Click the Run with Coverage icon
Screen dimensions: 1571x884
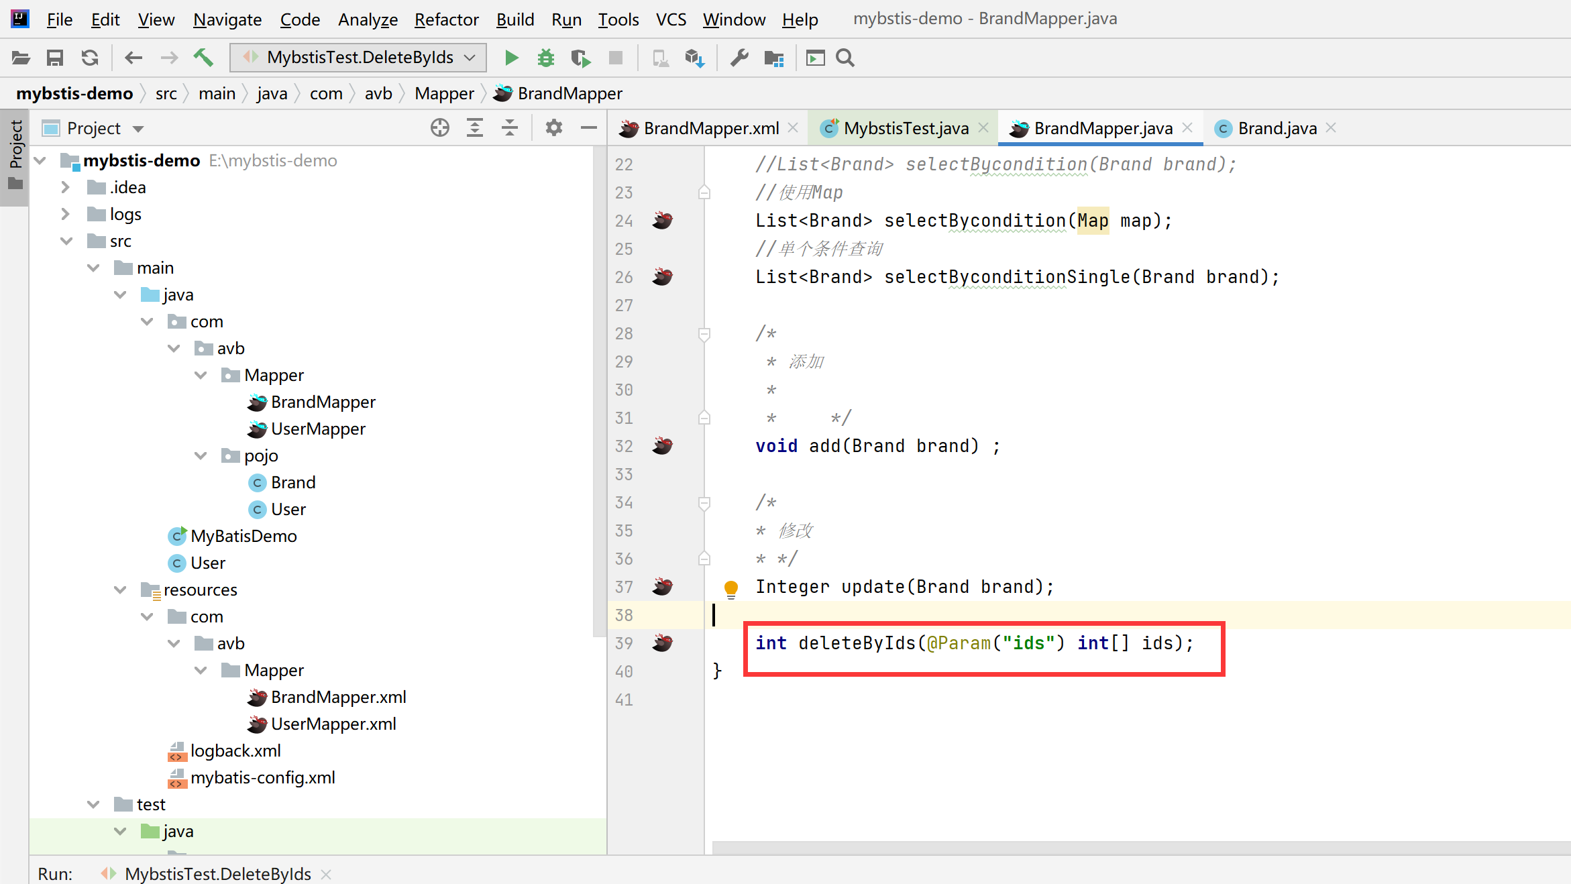click(x=580, y=58)
